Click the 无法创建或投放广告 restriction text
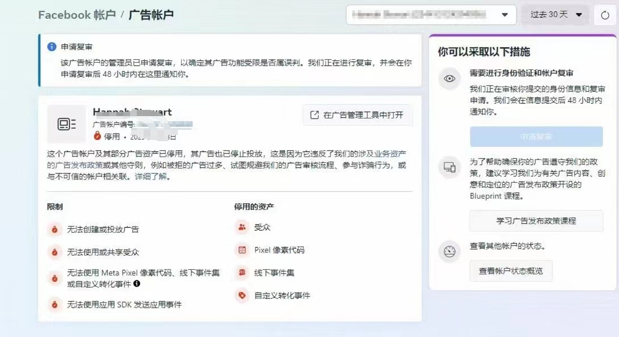 tap(103, 229)
